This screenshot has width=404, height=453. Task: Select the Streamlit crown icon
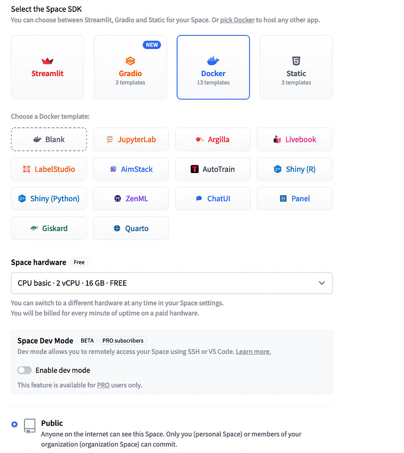48,61
